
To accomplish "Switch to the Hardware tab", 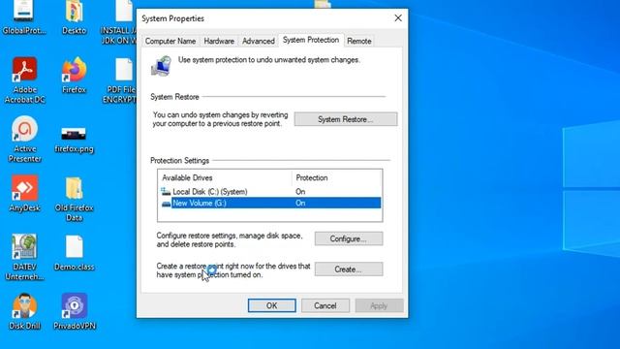I will click(219, 41).
